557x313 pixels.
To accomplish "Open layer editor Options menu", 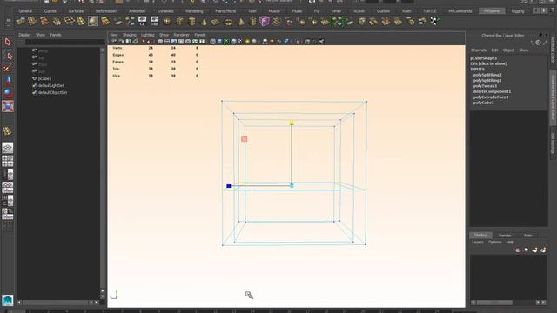I will point(494,242).
